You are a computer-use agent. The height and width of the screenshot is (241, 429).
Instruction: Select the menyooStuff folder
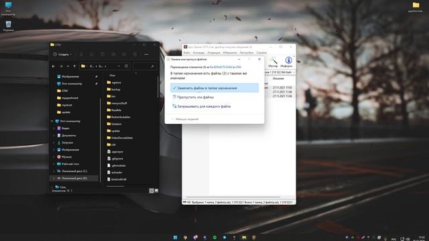point(119,103)
